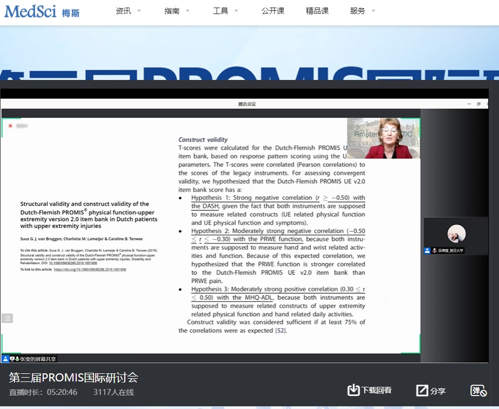Click the recording indicator red dot
This screenshot has width=499, height=409.
(10, 126)
